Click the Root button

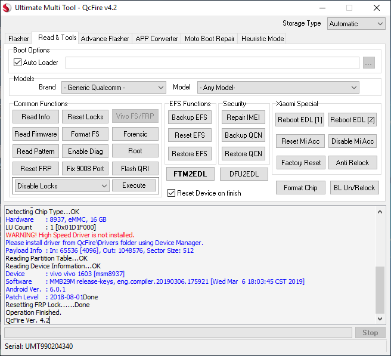coord(135,151)
